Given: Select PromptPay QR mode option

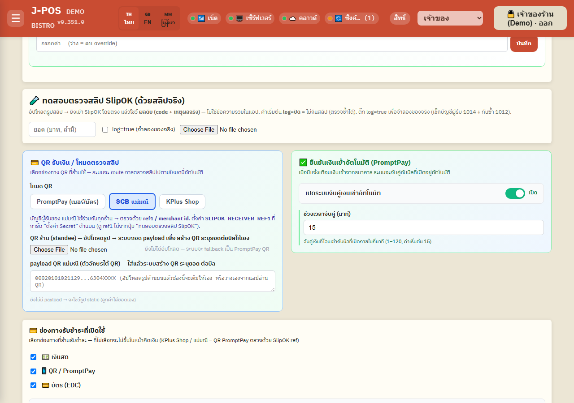Looking at the screenshot, I should (x=68, y=201).
